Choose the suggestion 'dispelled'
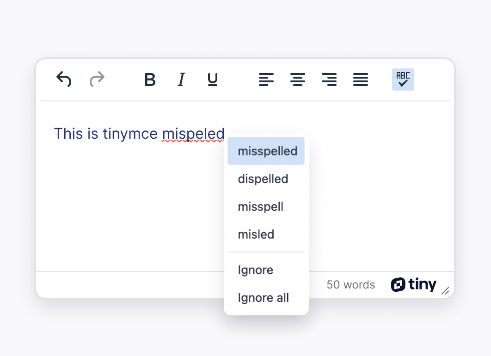The height and width of the screenshot is (356, 491). click(x=263, y=179)
